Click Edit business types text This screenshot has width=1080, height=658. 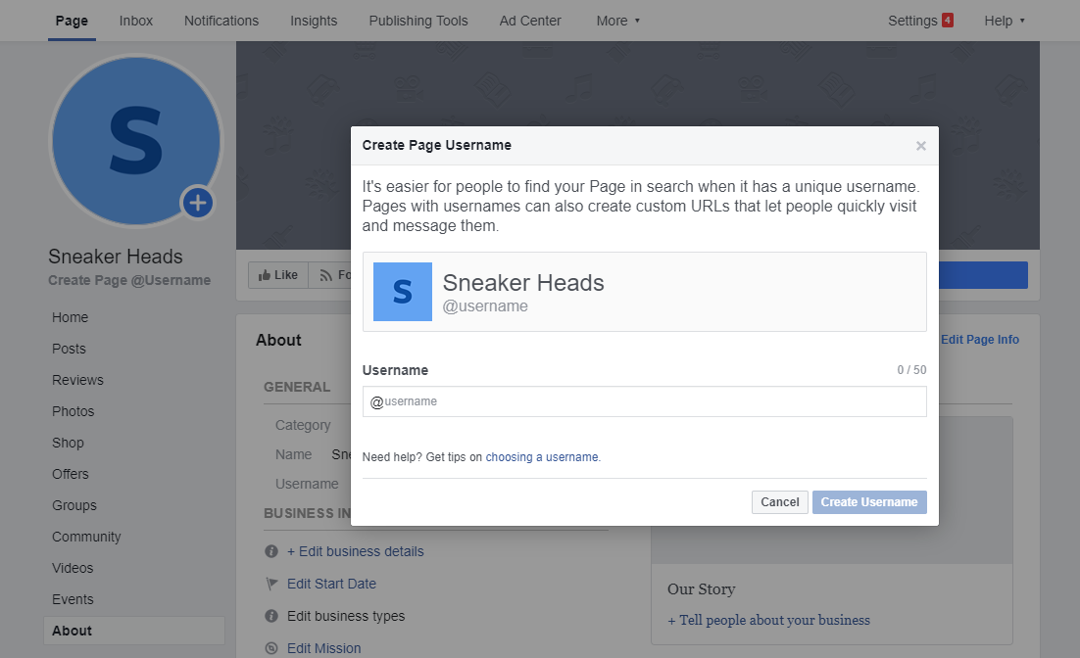346,616
